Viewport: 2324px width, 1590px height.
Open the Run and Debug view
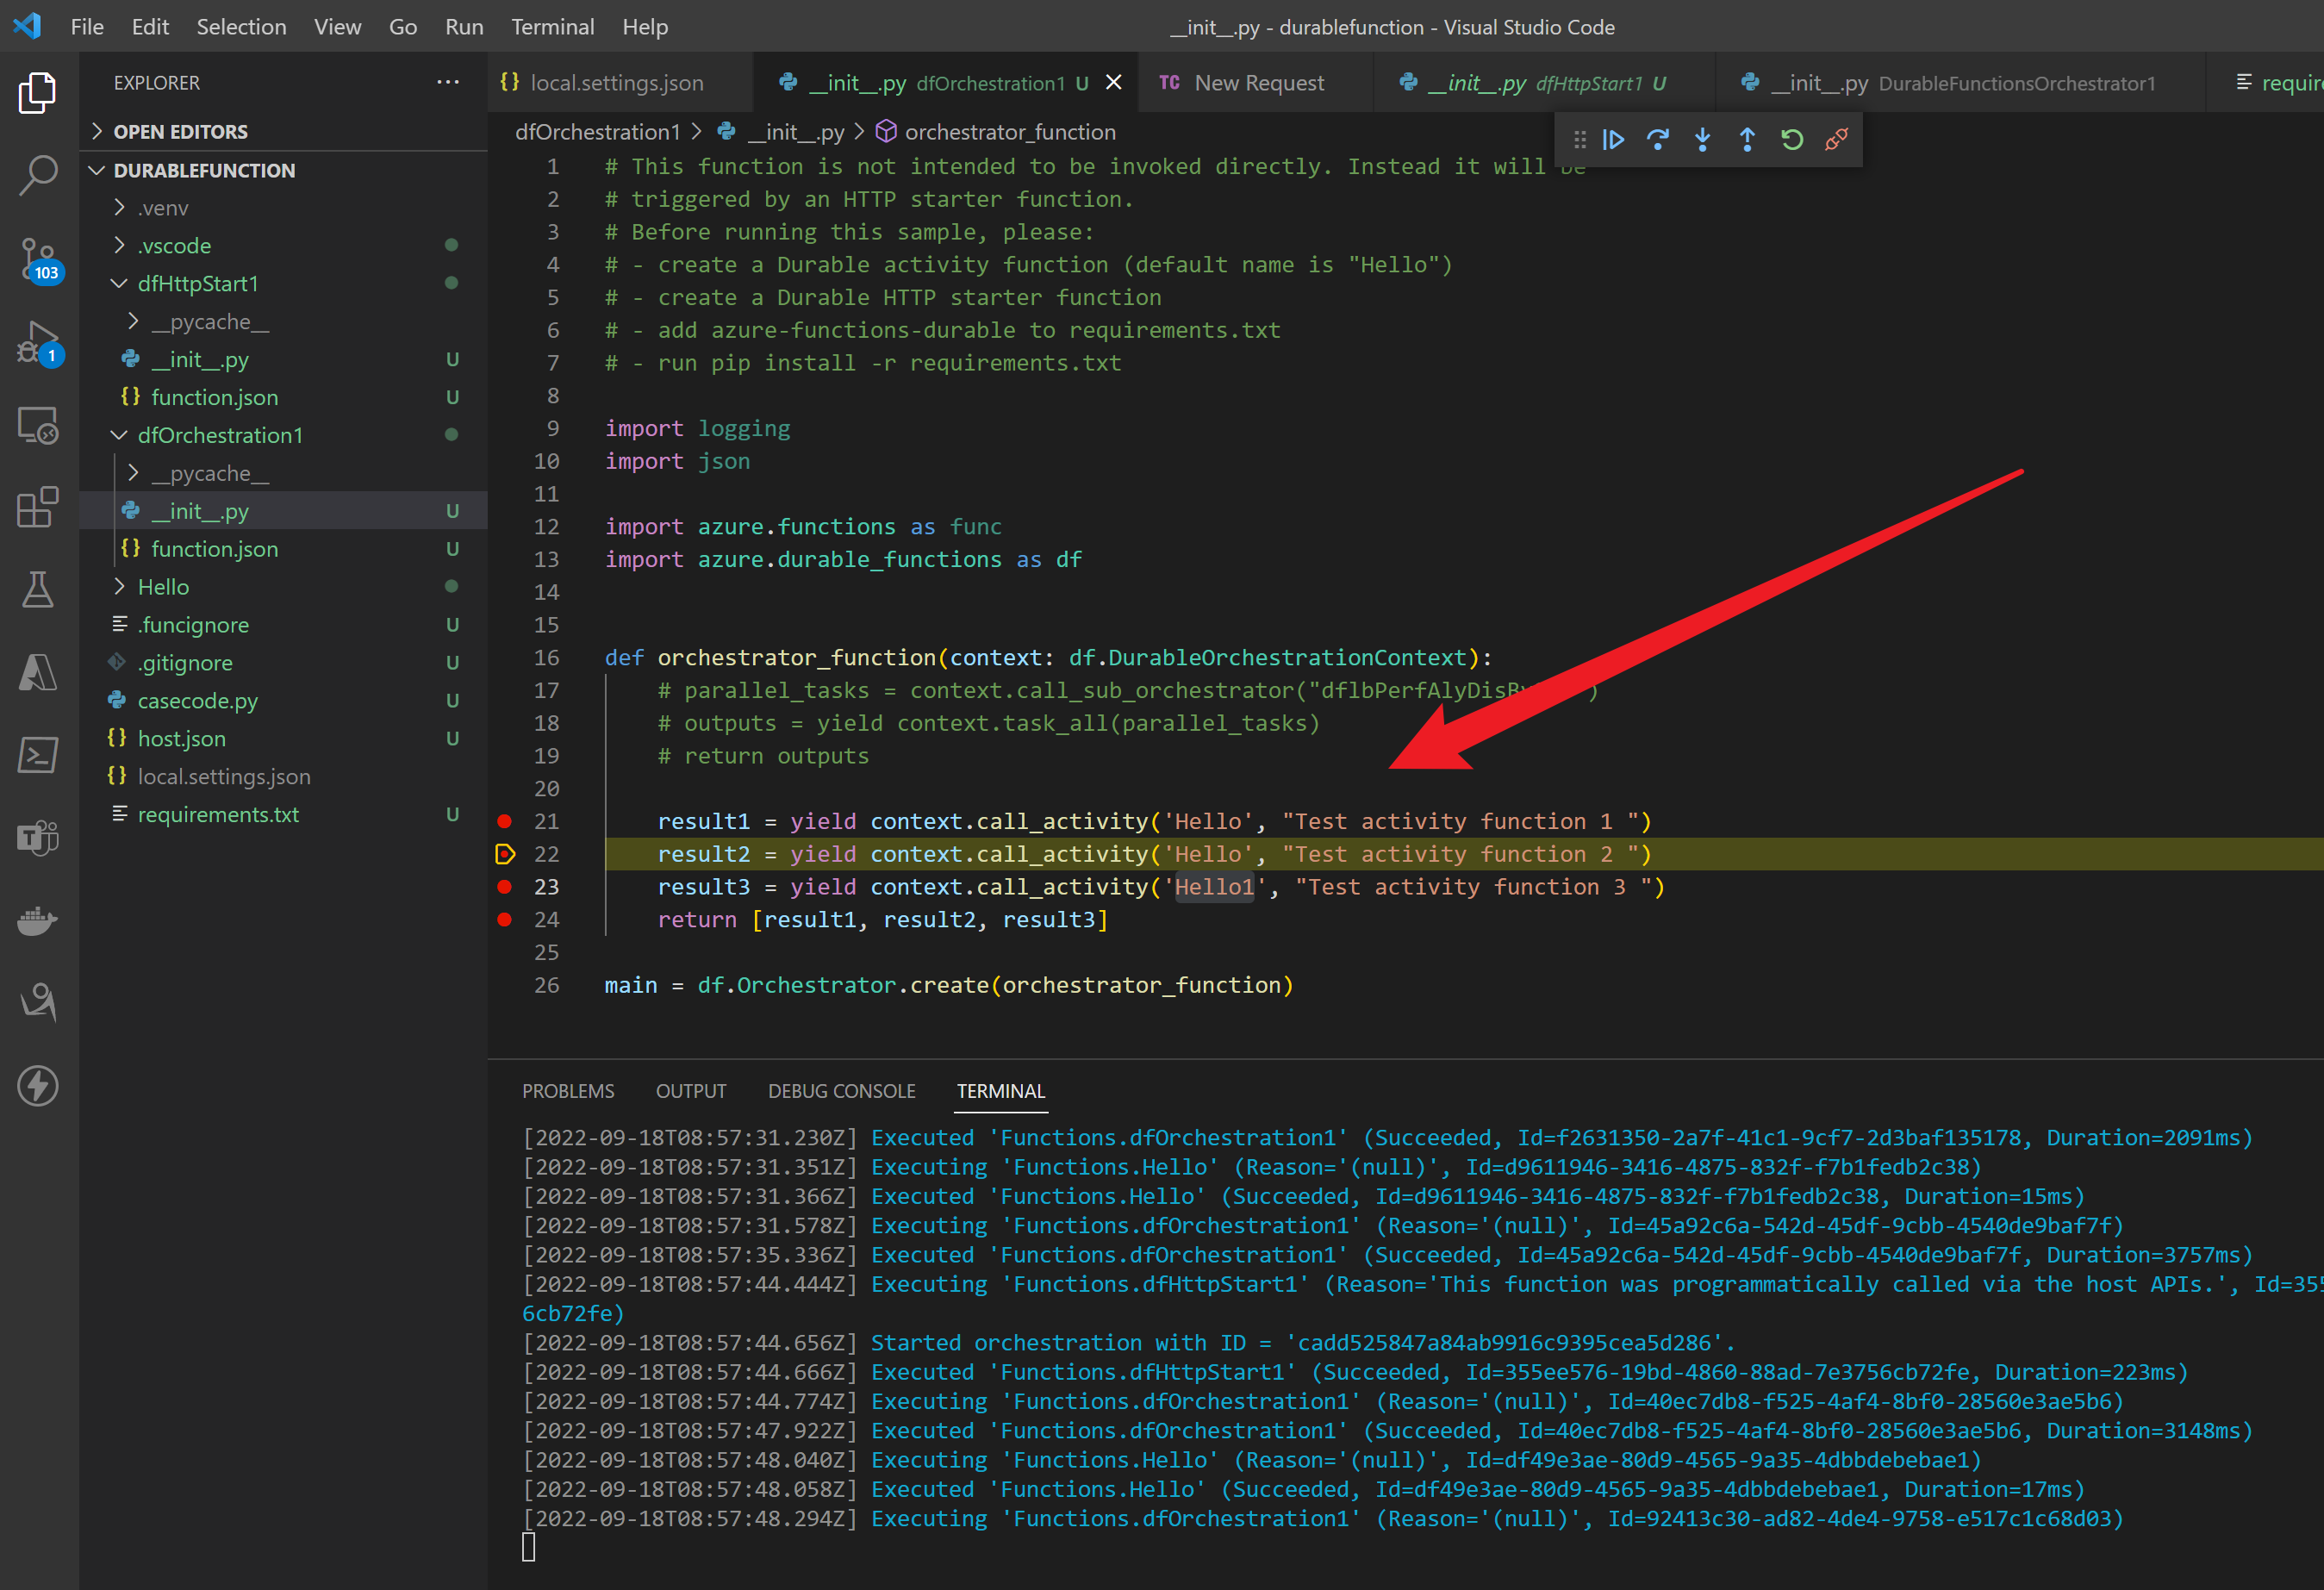38,342
